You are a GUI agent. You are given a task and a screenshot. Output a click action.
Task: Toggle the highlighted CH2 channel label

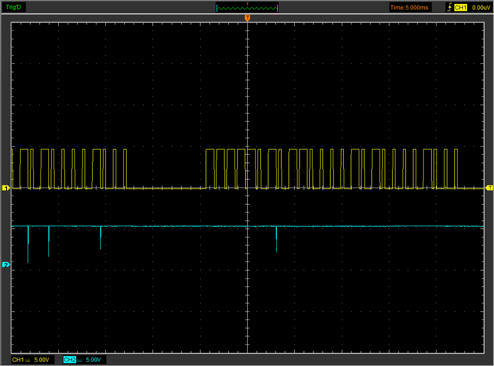70,360
